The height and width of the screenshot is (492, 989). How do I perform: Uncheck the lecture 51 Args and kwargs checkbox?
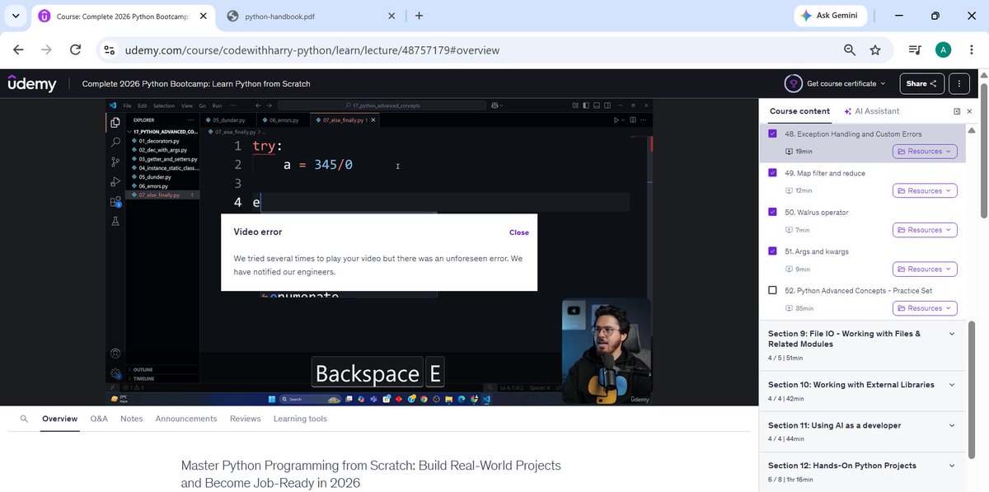pos(772,251)
